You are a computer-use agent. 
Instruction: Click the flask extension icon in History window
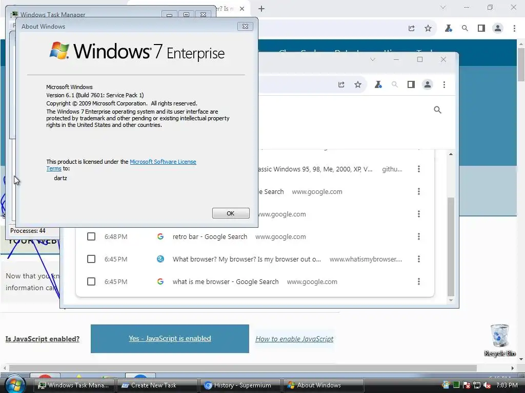(378, 84)
